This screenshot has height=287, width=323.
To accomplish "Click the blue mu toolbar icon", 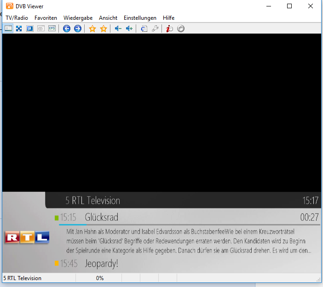I will click(30, 29).
